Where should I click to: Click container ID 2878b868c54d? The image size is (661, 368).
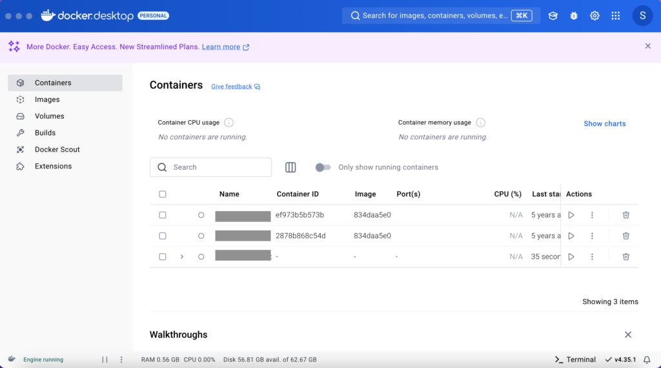[301, 236]
